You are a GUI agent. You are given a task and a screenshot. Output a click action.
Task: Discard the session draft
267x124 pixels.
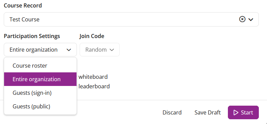coord(172,112)
